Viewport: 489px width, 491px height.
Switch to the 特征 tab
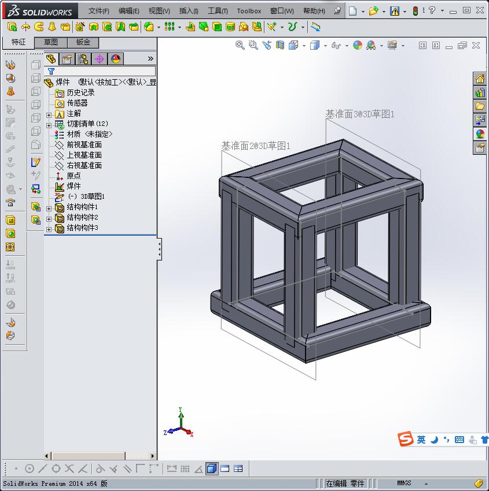(x=18, y=42)
